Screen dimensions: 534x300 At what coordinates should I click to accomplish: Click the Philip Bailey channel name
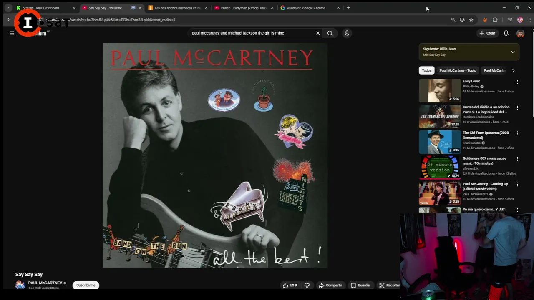[471, 87]
